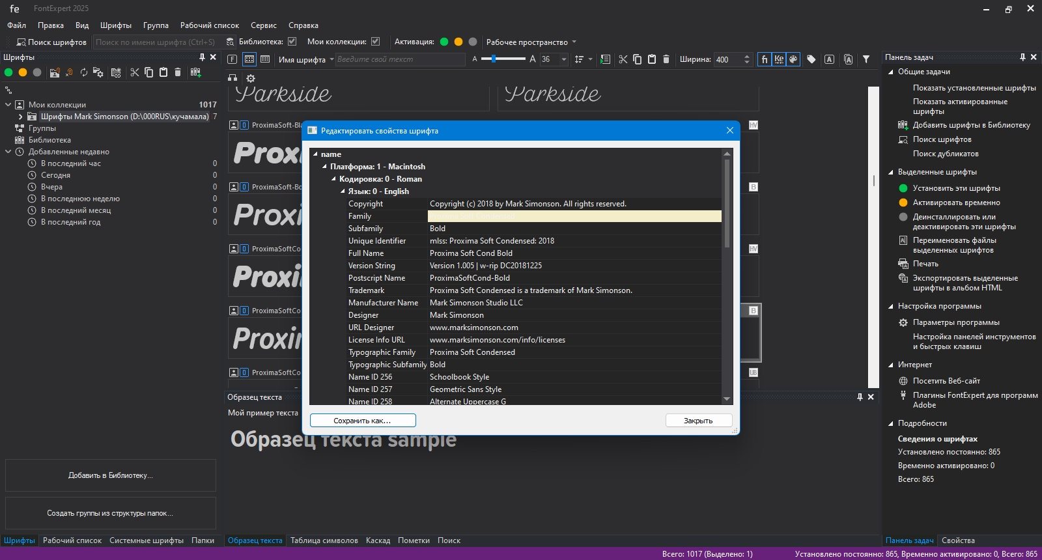Click the advanced search icon beside the search field
1042x560 pixels.
(x=230, y=42)
